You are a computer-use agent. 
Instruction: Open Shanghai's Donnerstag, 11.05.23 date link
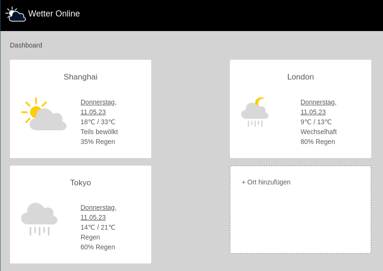pos(98,107)
